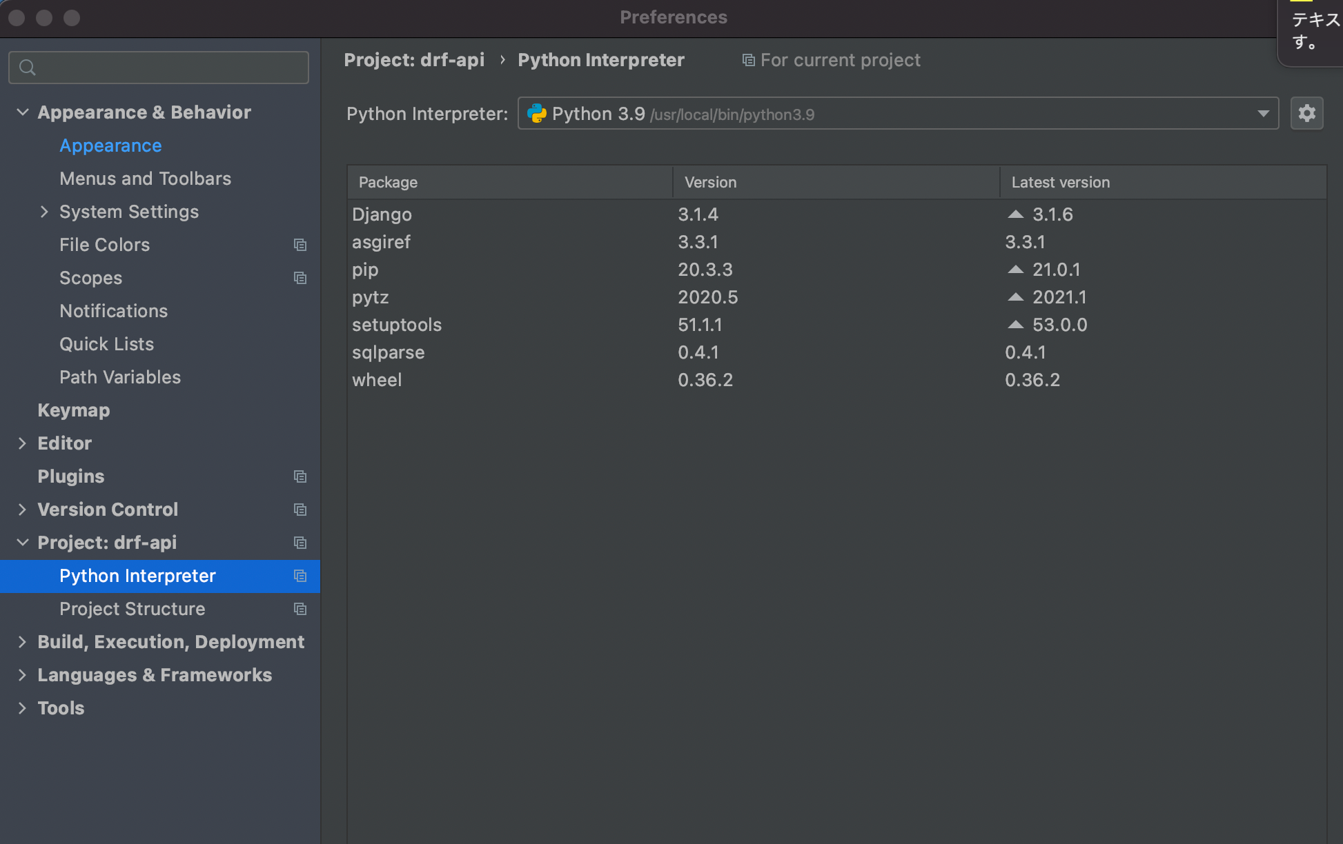Image resolution: width=1343 pixels, height=844 pixels.
Task: Expand the Tools section
Action: pos(21,708)
